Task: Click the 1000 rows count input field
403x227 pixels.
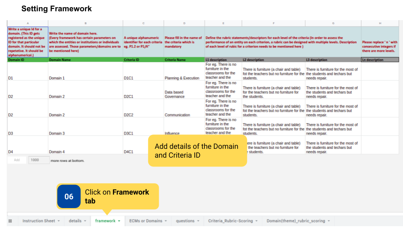Action: (38, 160)
